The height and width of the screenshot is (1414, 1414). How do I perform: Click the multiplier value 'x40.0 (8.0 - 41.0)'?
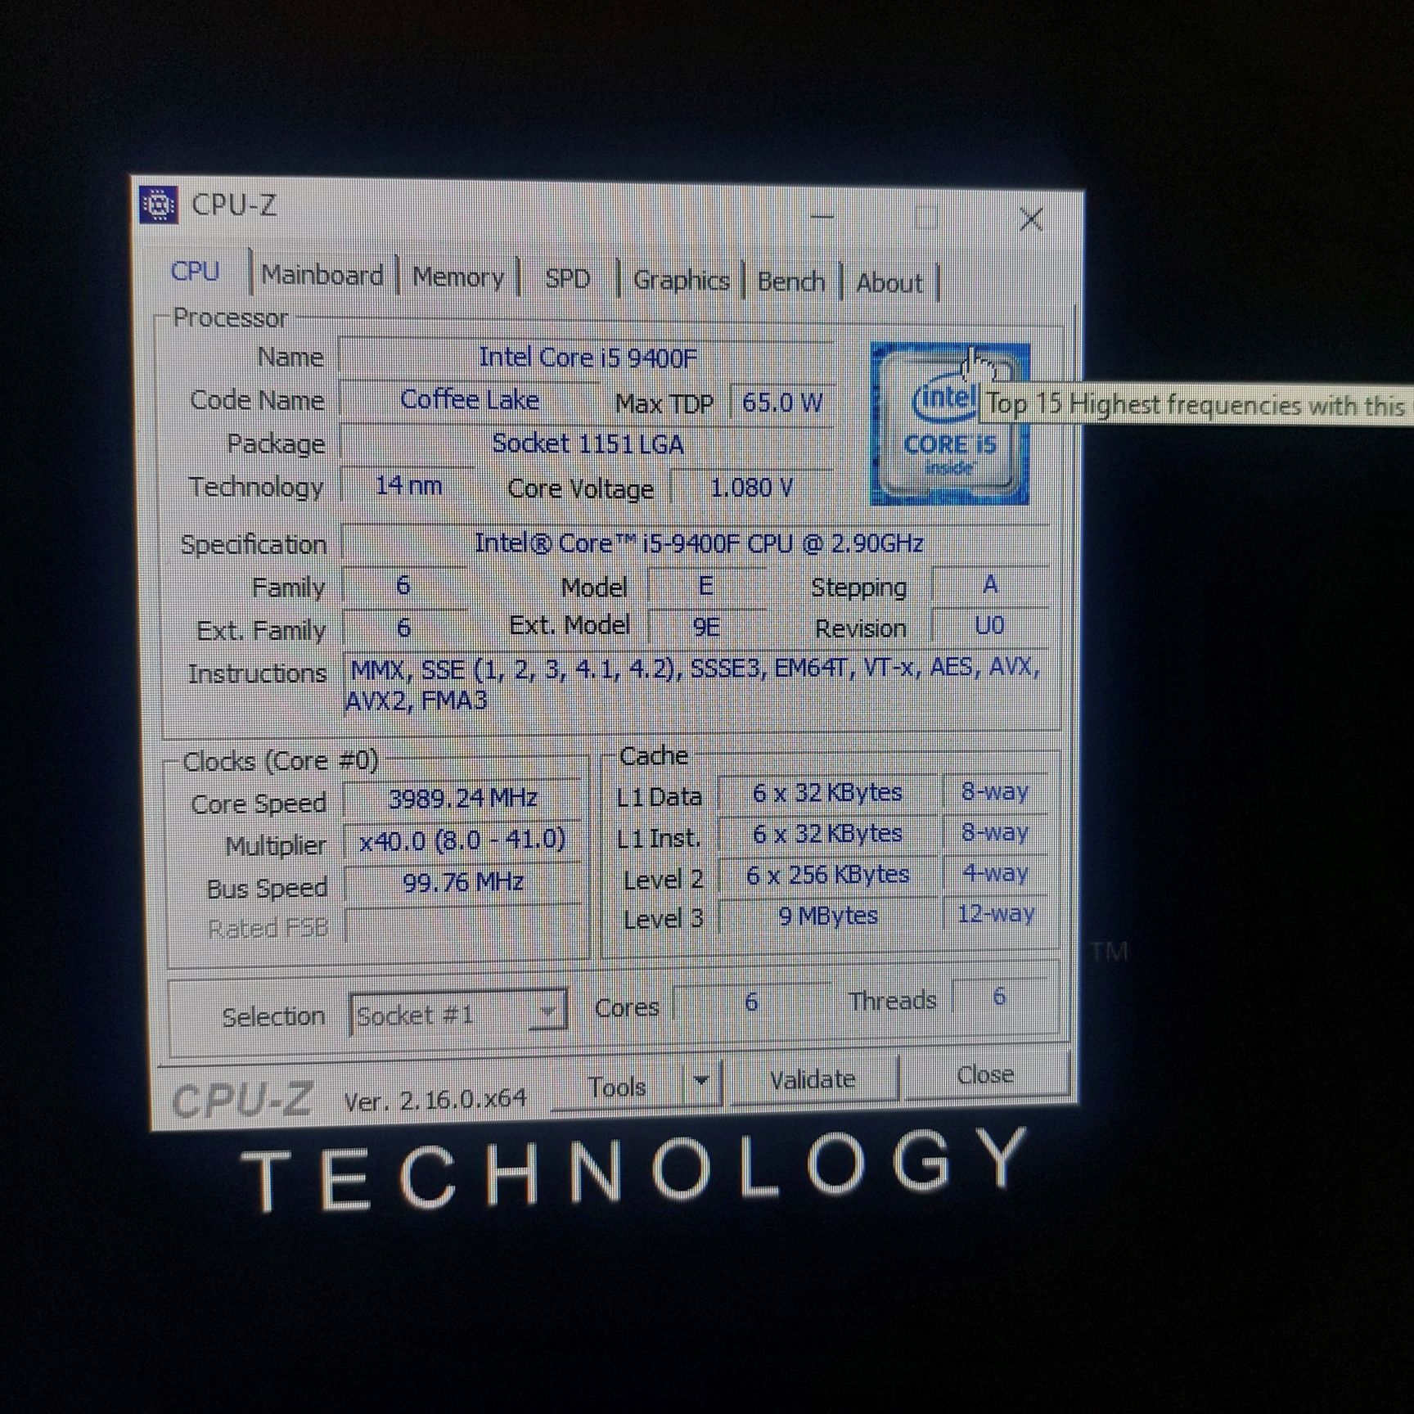pos(462,840)
